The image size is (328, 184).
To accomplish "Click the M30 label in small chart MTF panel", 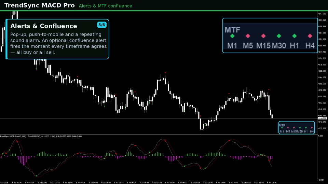I will pyautogui.click(x=300, y=131).
